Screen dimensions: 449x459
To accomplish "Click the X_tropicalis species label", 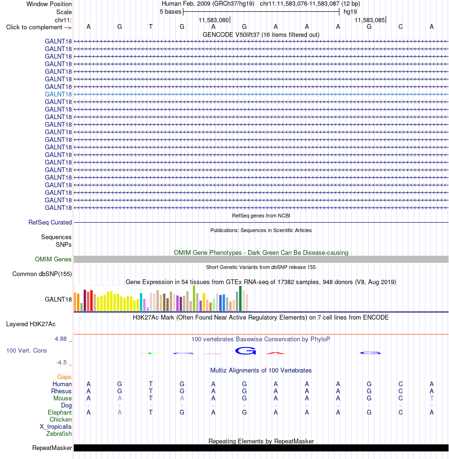I will tap(56, 427).
